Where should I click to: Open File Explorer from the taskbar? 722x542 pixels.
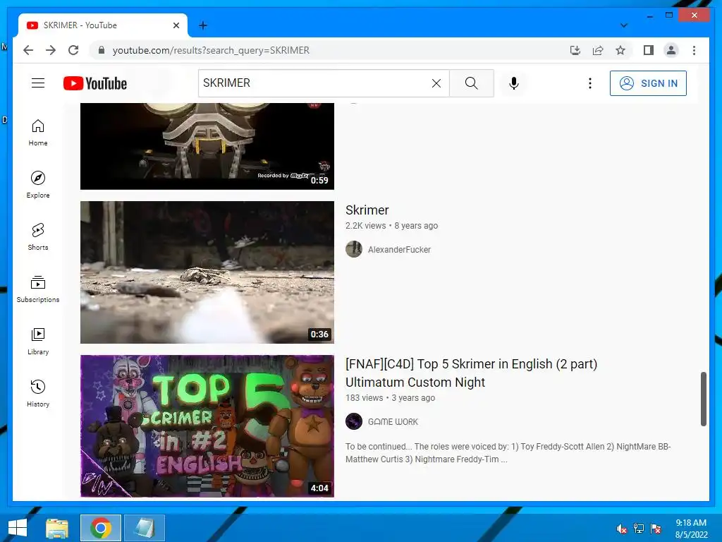(57, 528)
